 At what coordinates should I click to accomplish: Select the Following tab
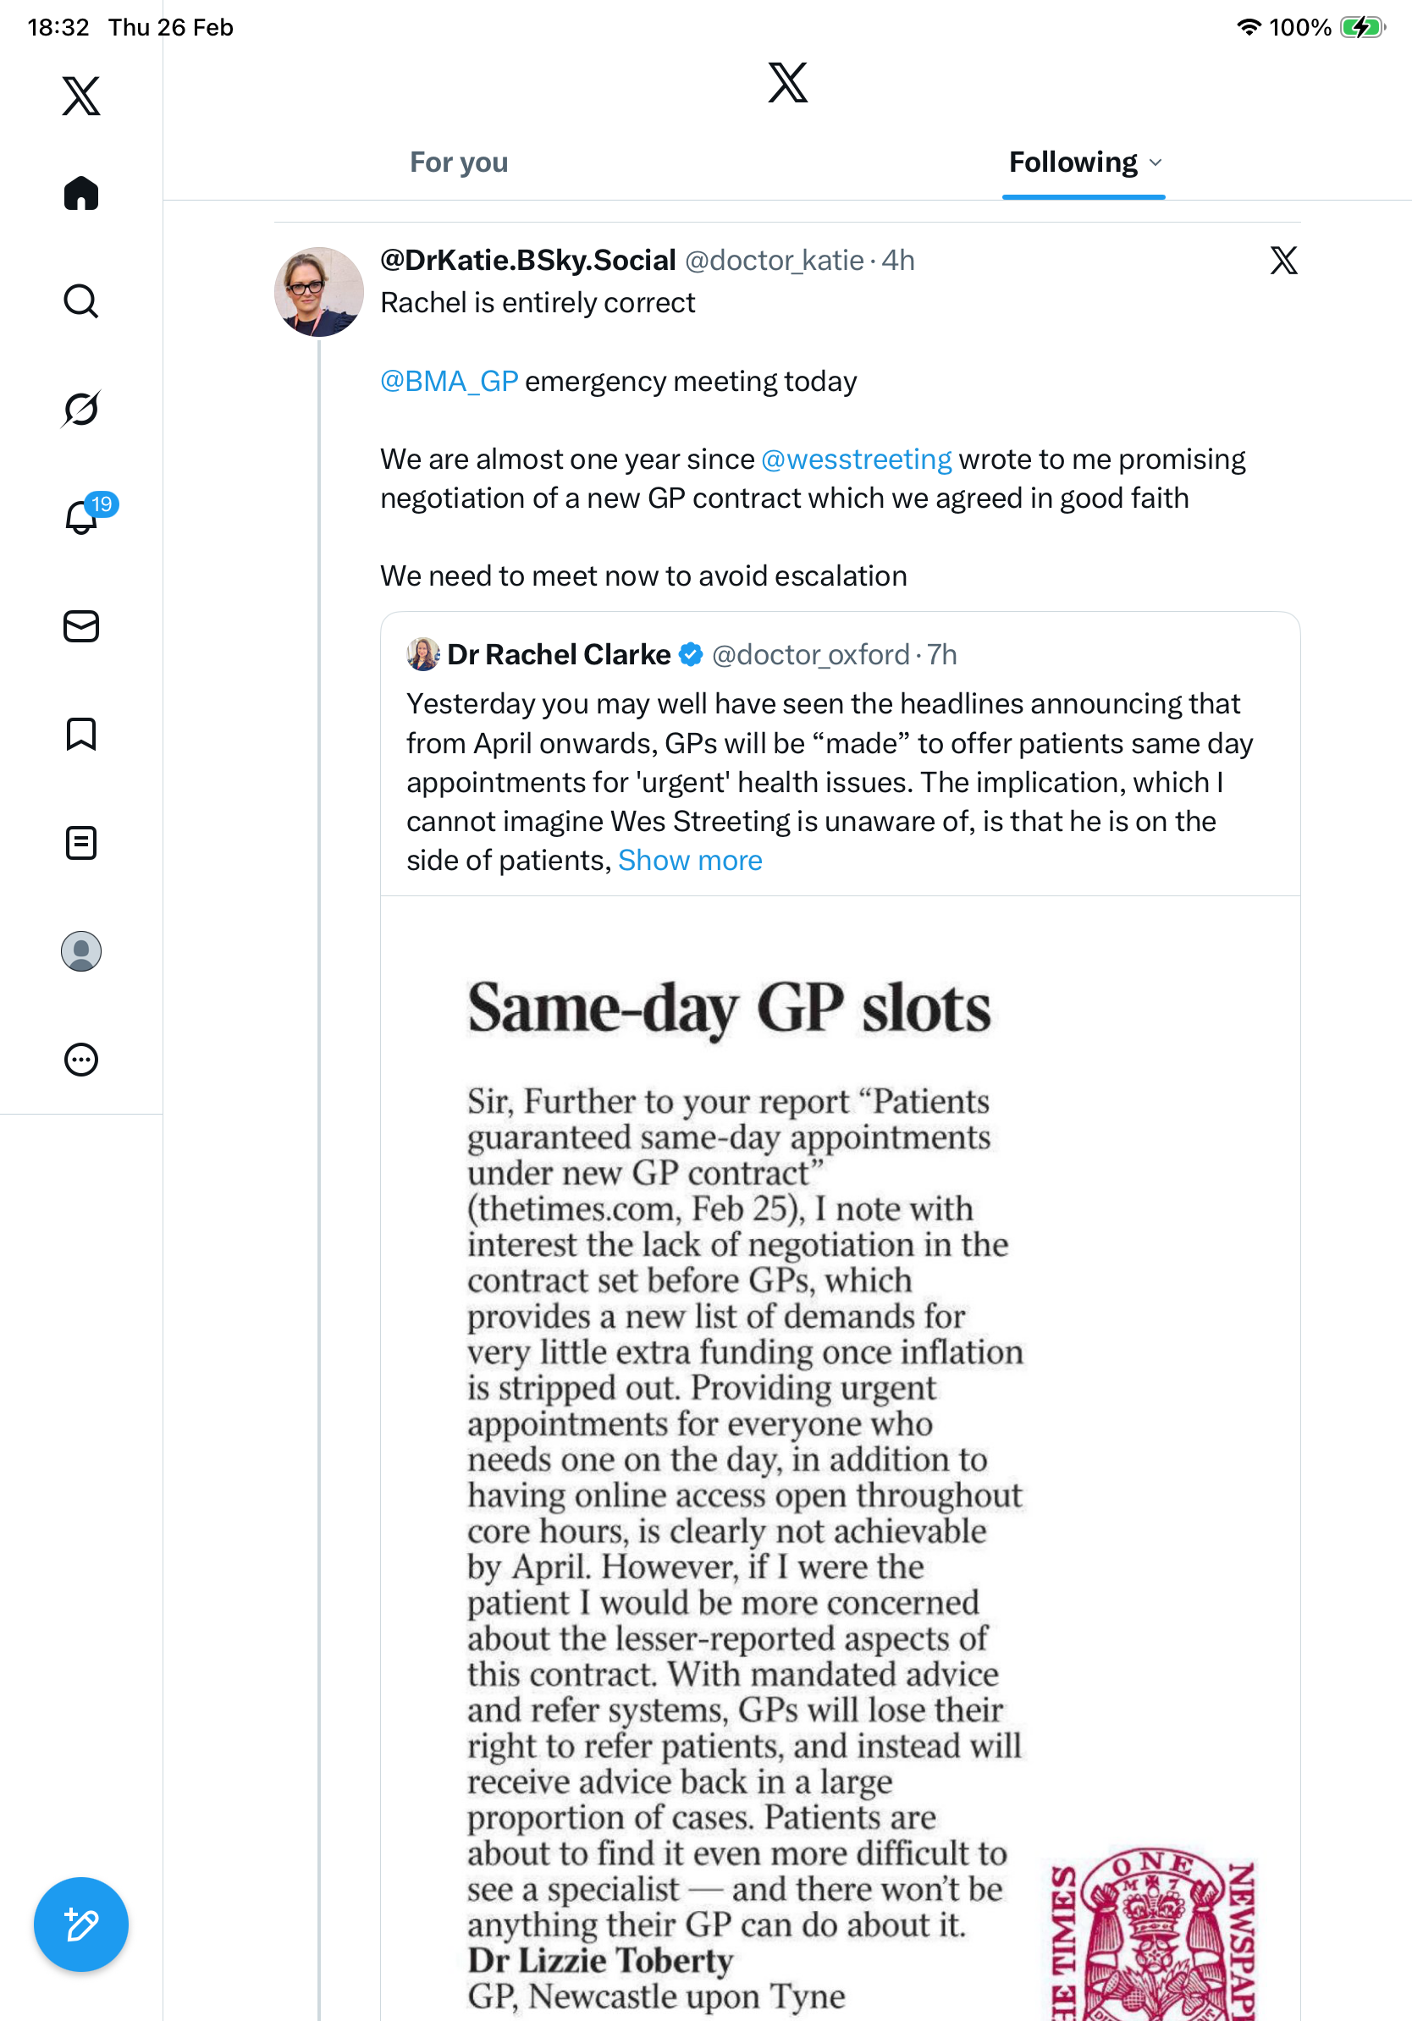(1073, 162)
